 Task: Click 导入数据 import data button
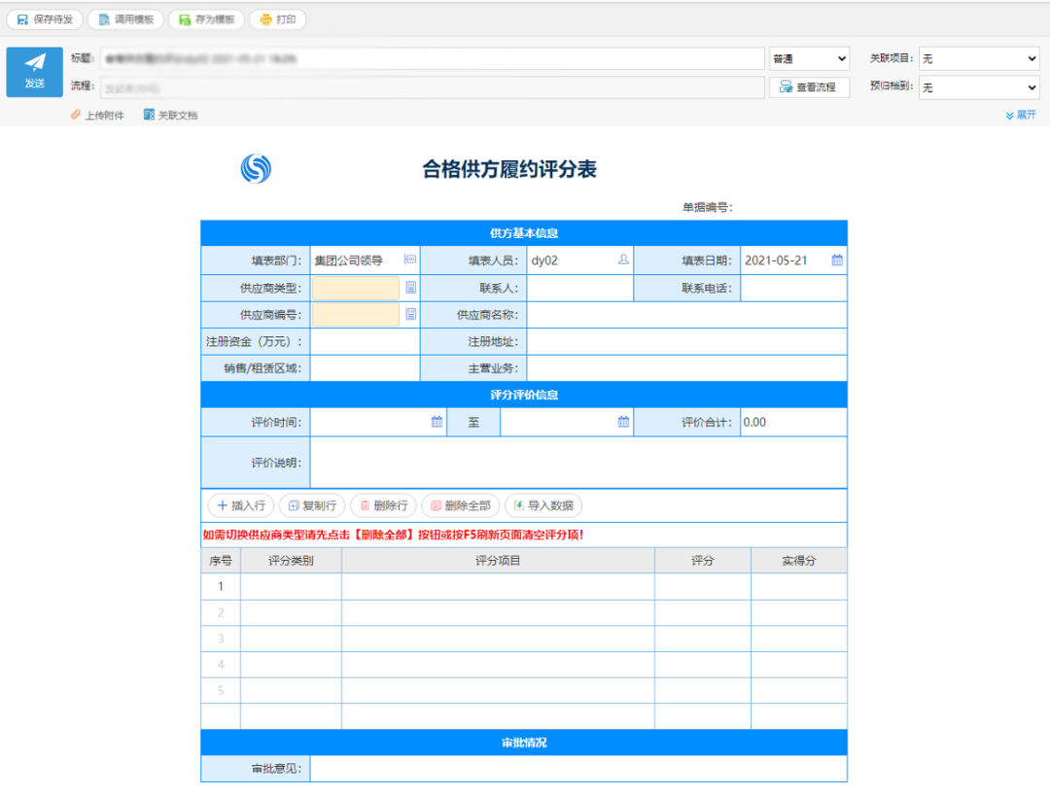pyautogui.click(x=543, y=505)
